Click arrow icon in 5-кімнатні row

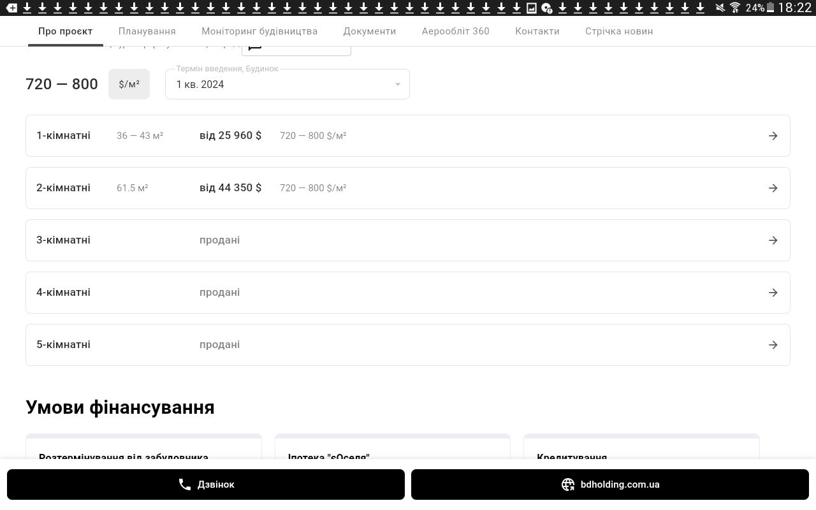(773, 345)
